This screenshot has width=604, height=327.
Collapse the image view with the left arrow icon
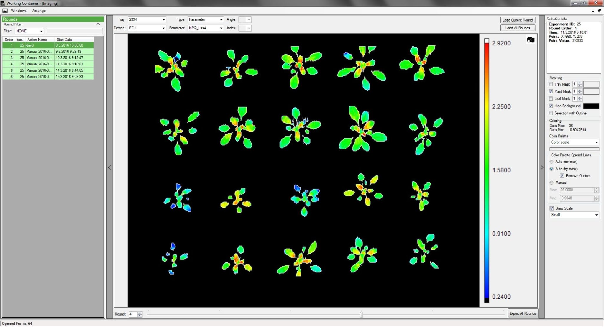point(109,167)
